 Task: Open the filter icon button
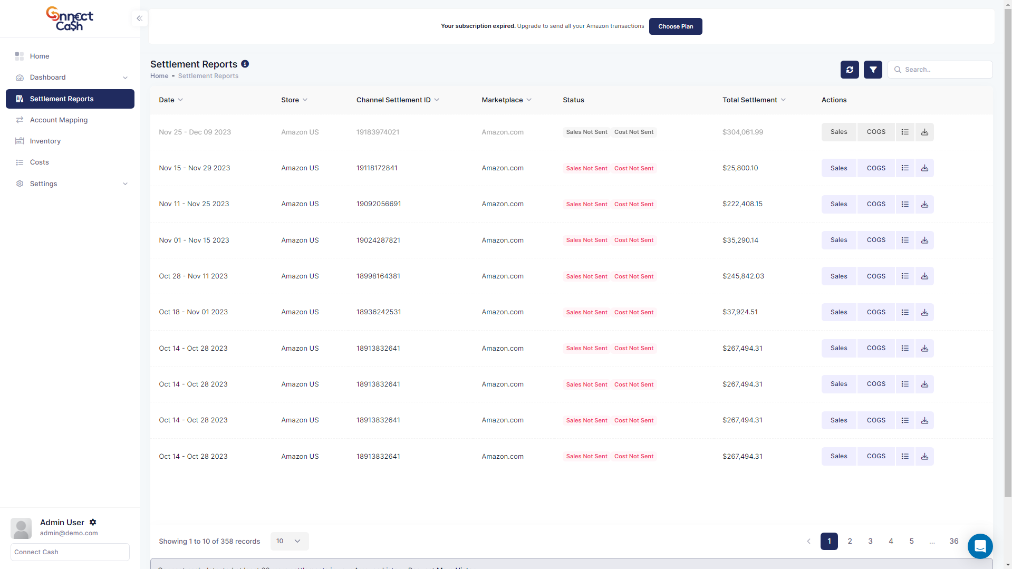873,70
